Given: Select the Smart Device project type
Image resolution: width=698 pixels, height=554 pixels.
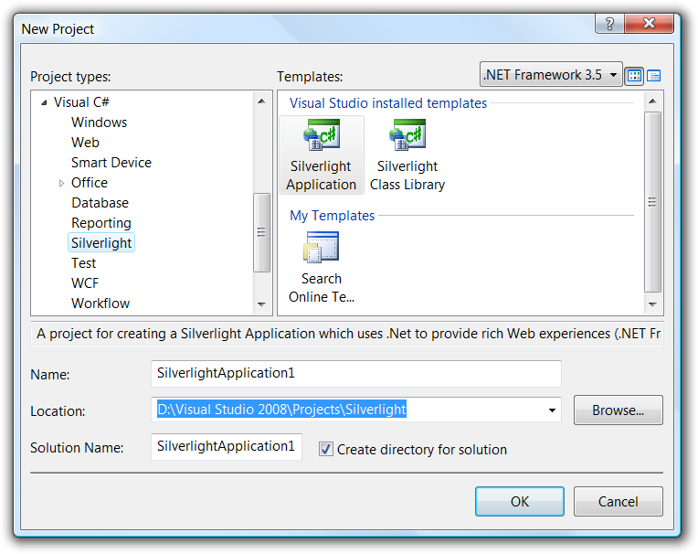Looking at the screenshot, I should click(x=111, y=162).
